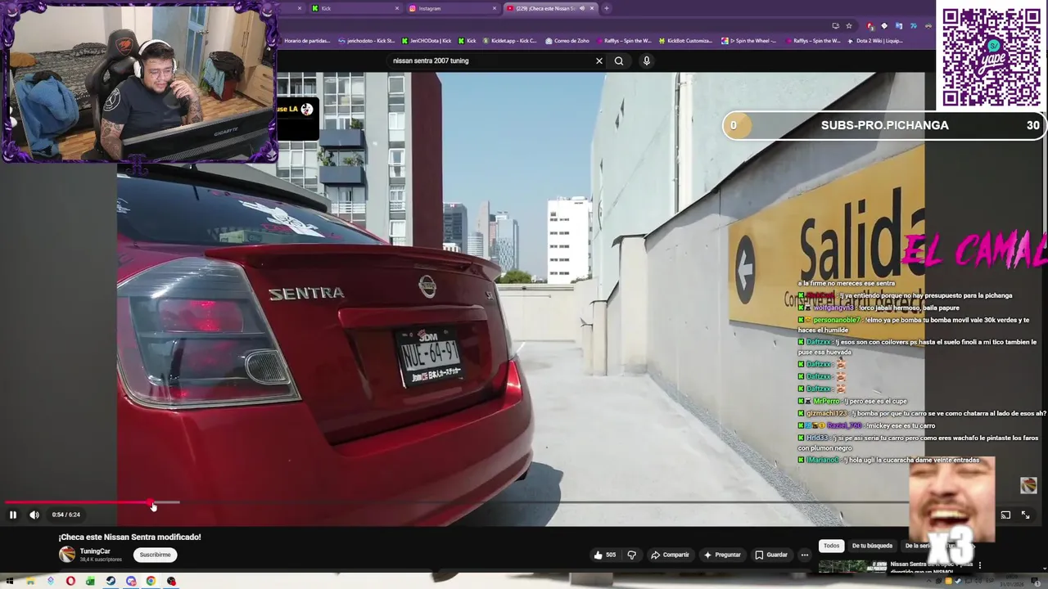Open the Compartir share option
Screen dimensions: 1048x589
click(x=670, y=555)
